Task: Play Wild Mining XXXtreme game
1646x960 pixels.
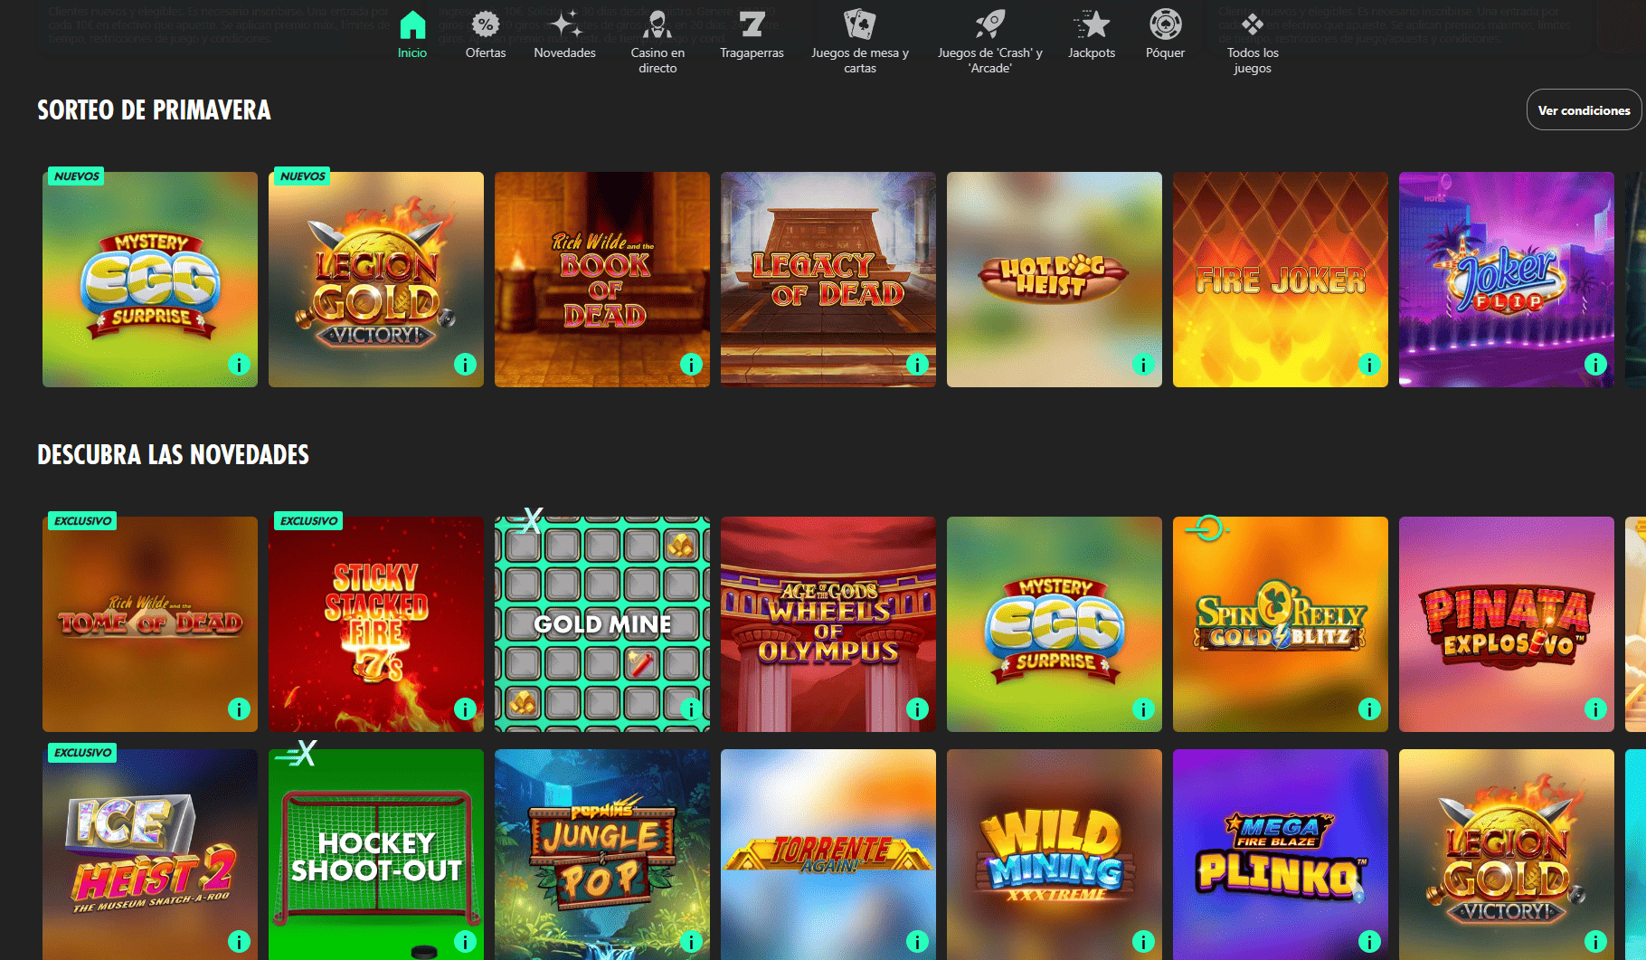Action: (x=1055, y=854)
